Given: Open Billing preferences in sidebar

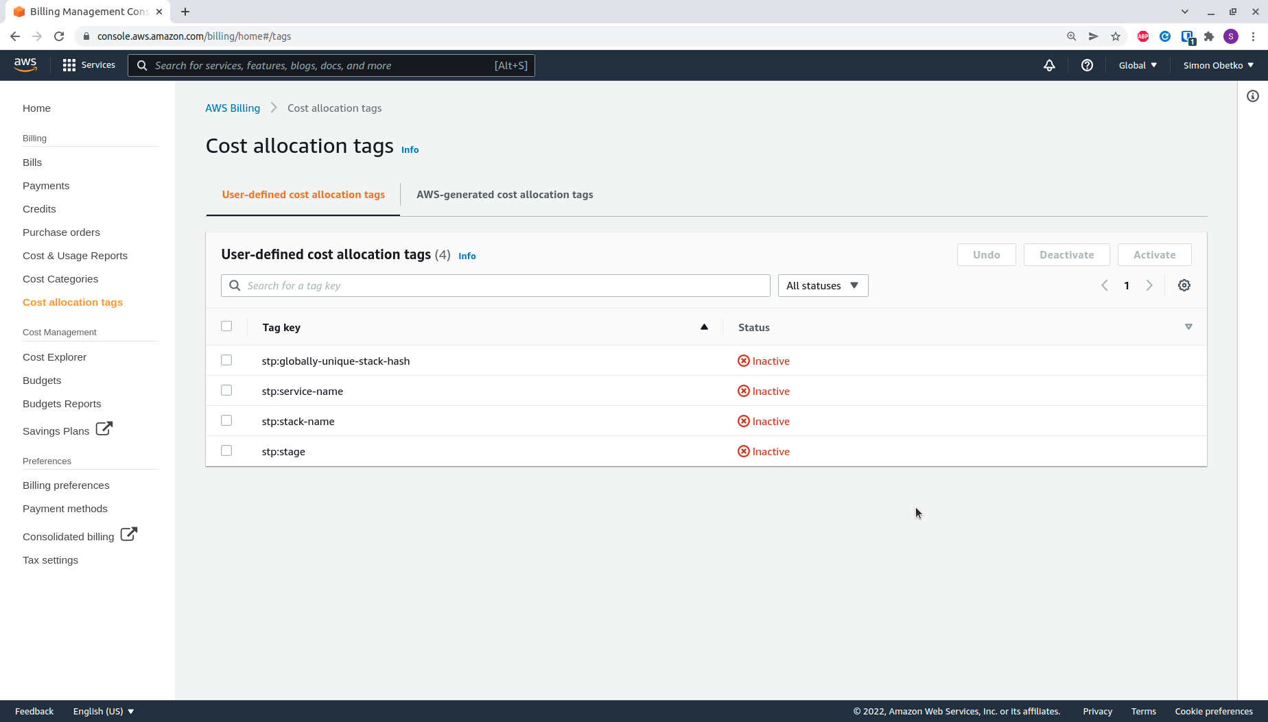Looking at the screenshot, I should pyautogui.click(x=66, y=485).
